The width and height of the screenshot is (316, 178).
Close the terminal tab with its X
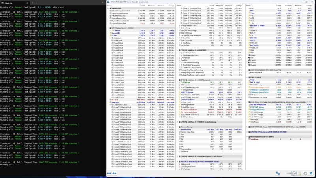(27, 3)
